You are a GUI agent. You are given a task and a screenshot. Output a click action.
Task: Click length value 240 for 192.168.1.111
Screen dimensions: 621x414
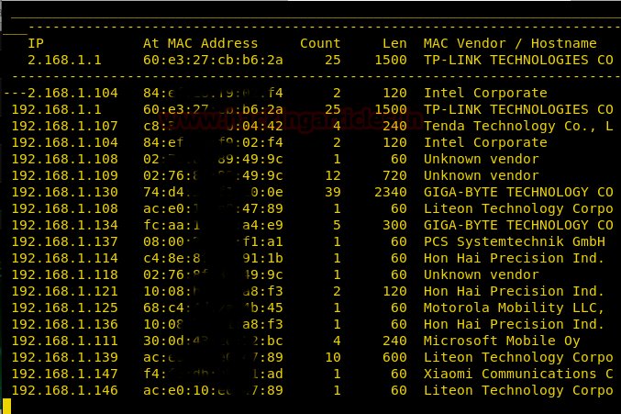pyautogui.click(x=394, y=341)
